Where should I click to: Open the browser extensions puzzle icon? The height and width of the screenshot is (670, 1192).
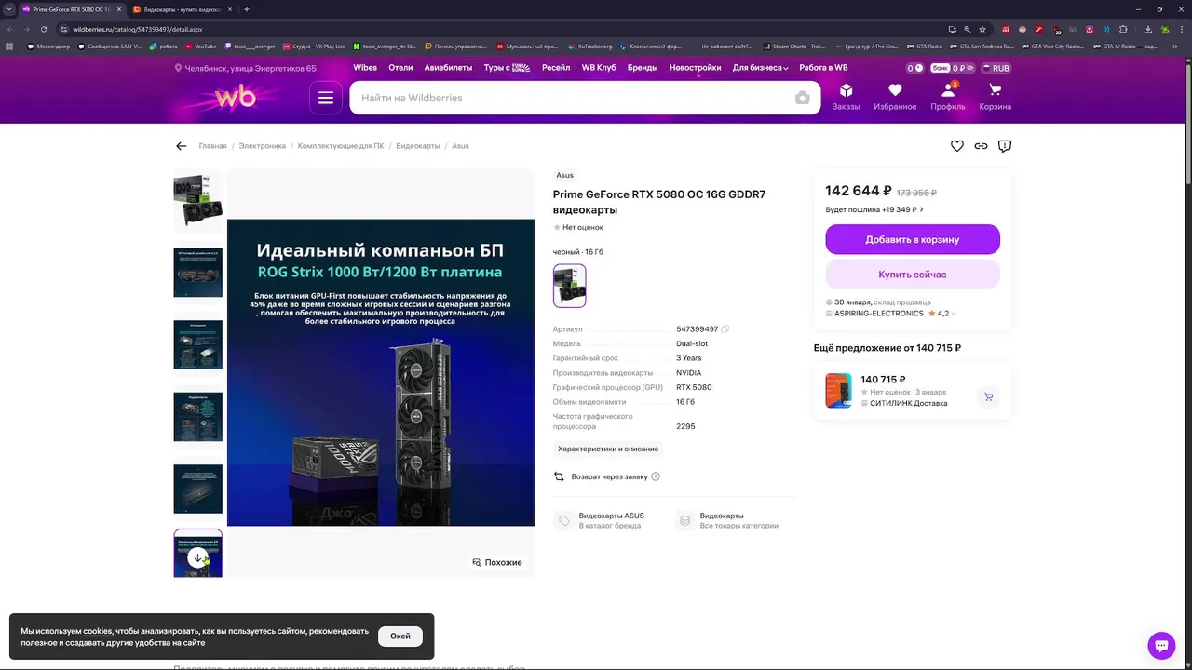(1123, 29)
